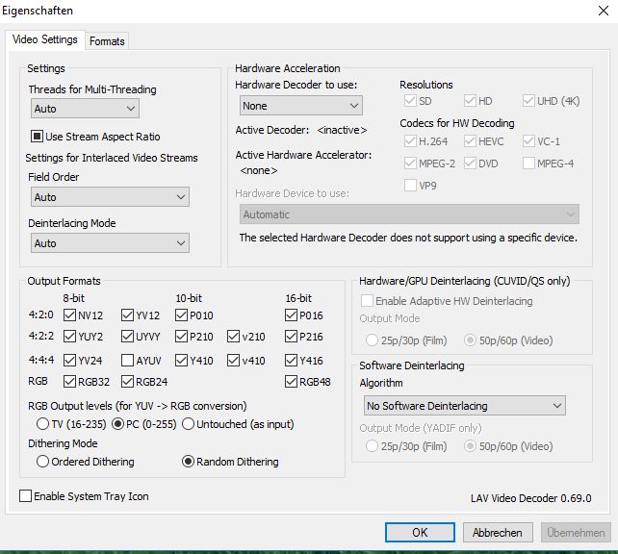Image resolution: width=618 pixels, height=554 pixels.
Task: Open the Field Order dropdown
Action: coord(110,197)
